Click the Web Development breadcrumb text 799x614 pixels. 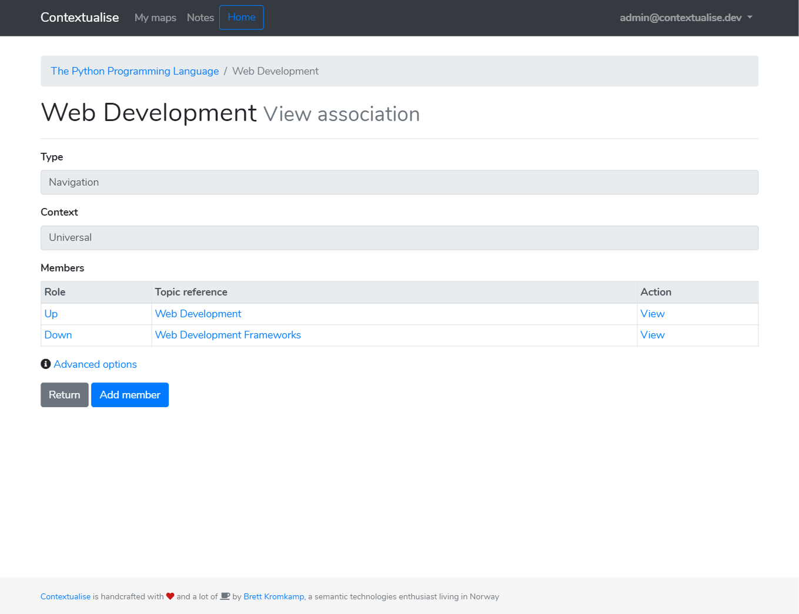point(276,71)
